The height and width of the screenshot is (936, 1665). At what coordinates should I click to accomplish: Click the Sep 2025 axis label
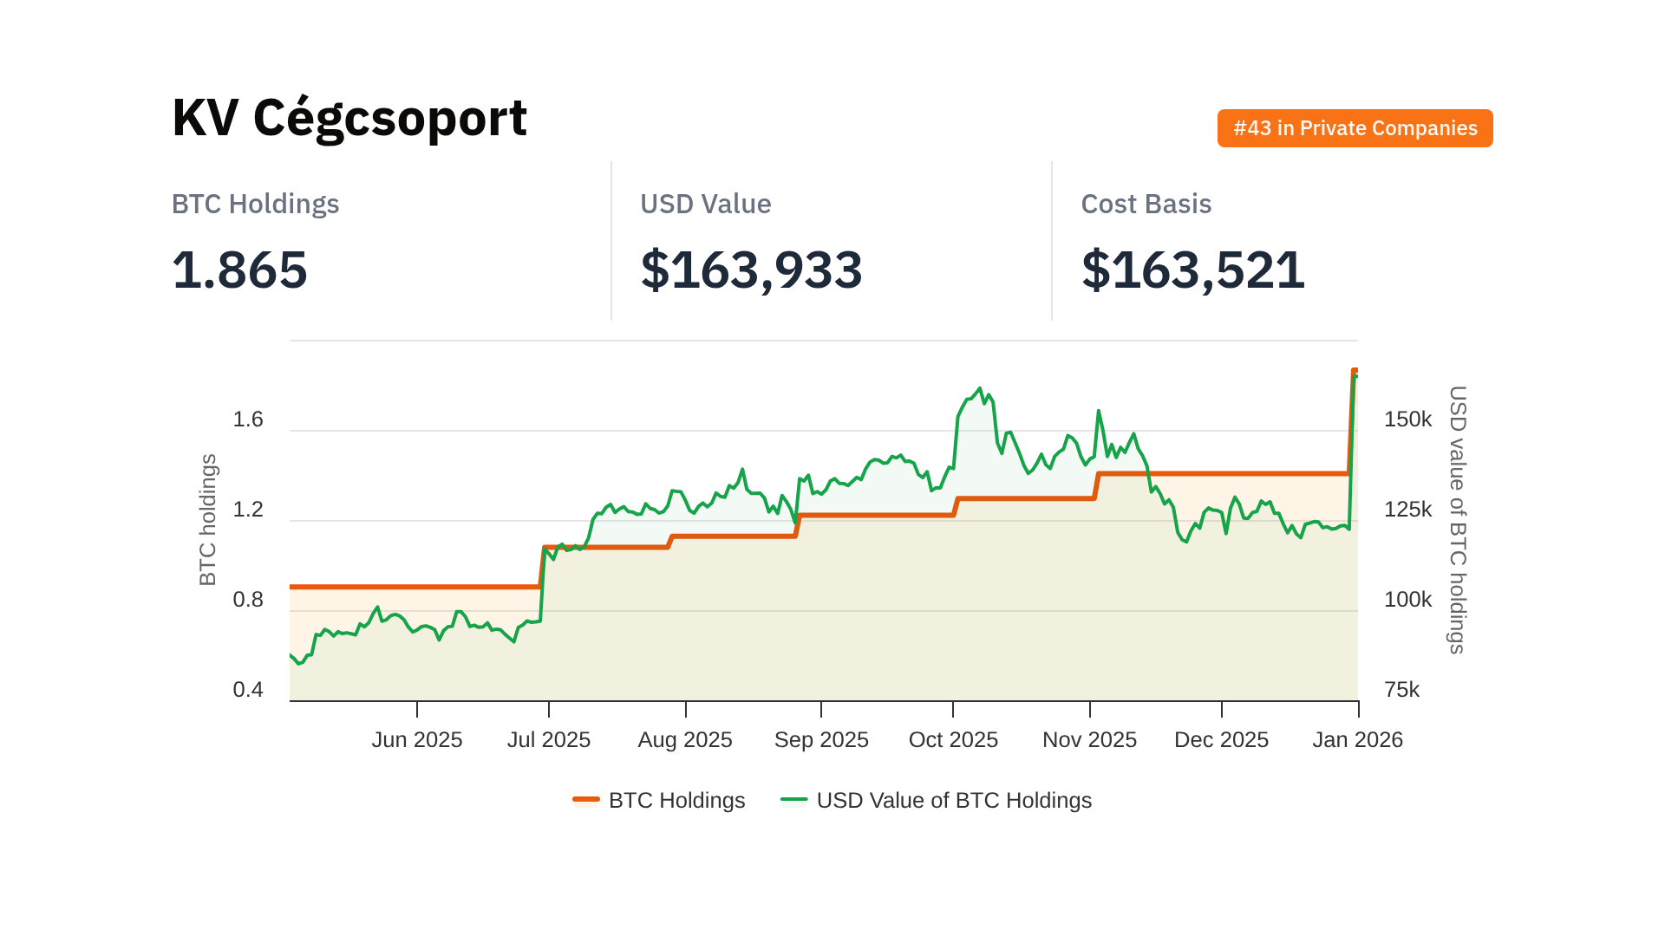tap(821, 739)
